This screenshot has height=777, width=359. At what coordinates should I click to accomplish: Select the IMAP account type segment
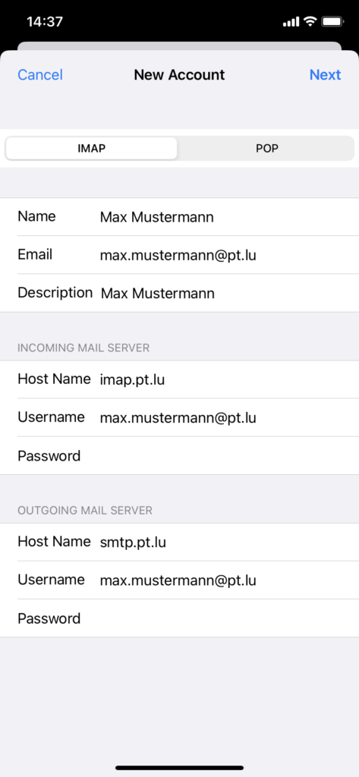(92, 148)
